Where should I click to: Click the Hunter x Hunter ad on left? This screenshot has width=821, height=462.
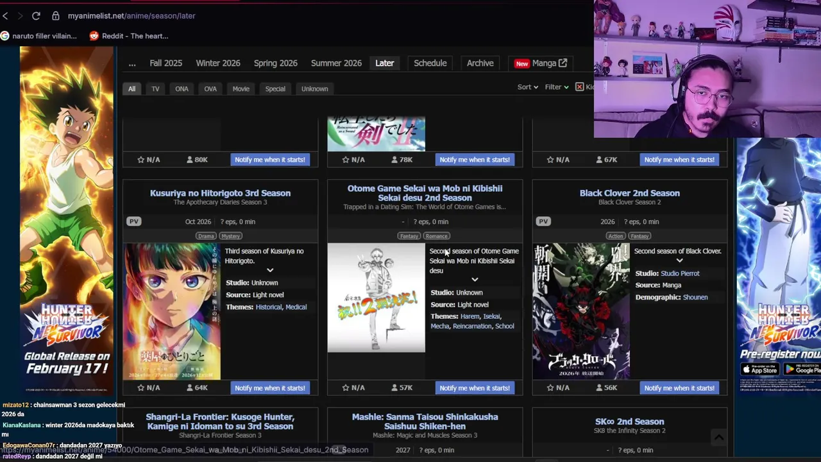point(67,219)
